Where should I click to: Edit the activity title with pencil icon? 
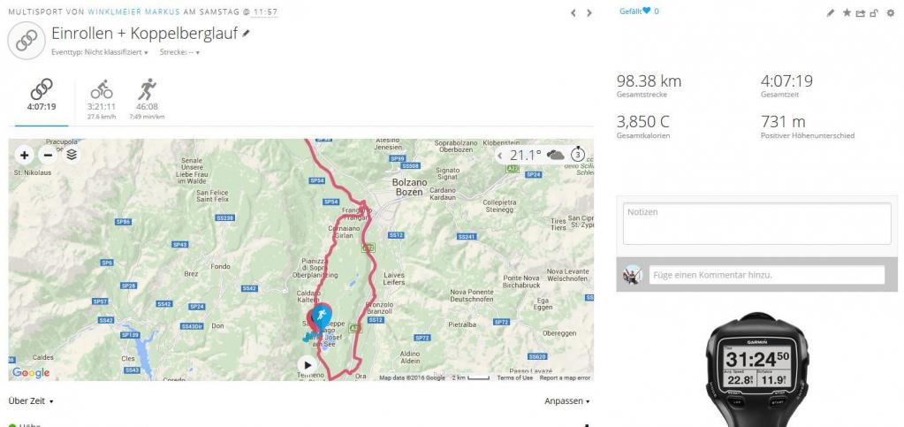tap(246, 34)
